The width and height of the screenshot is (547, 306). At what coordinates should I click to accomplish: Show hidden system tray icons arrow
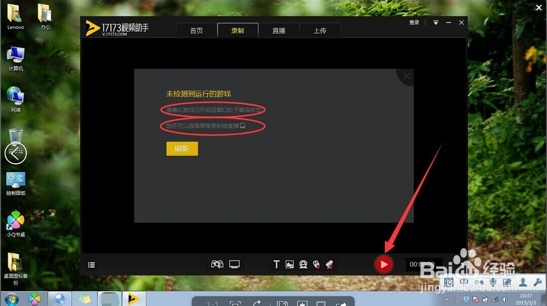coord(447,299)
